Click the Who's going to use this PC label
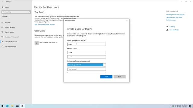 77,40
